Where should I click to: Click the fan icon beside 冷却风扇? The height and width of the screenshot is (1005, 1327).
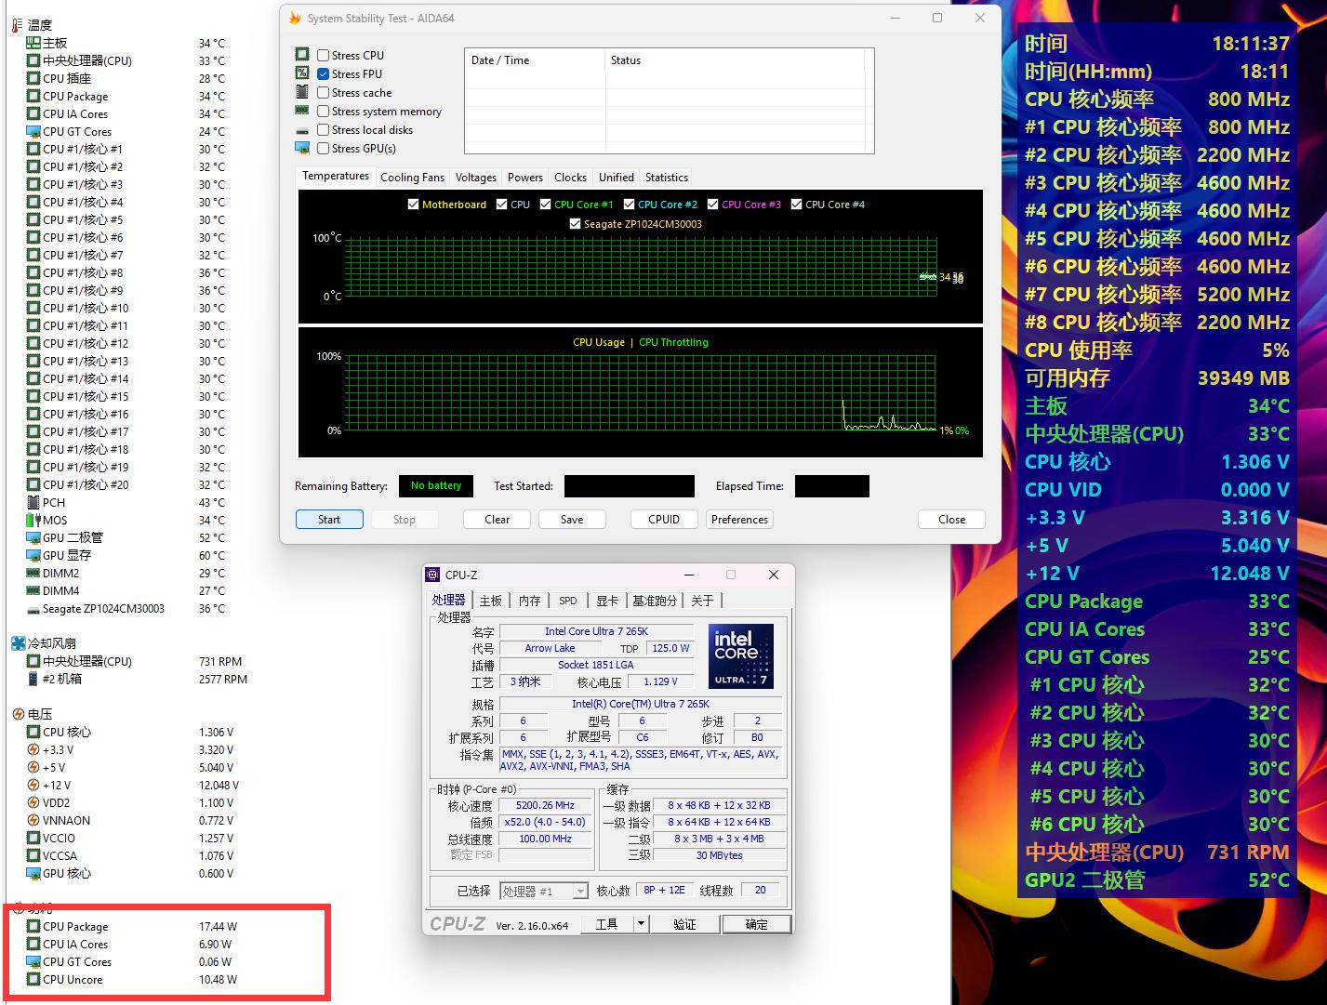[18, 643]
